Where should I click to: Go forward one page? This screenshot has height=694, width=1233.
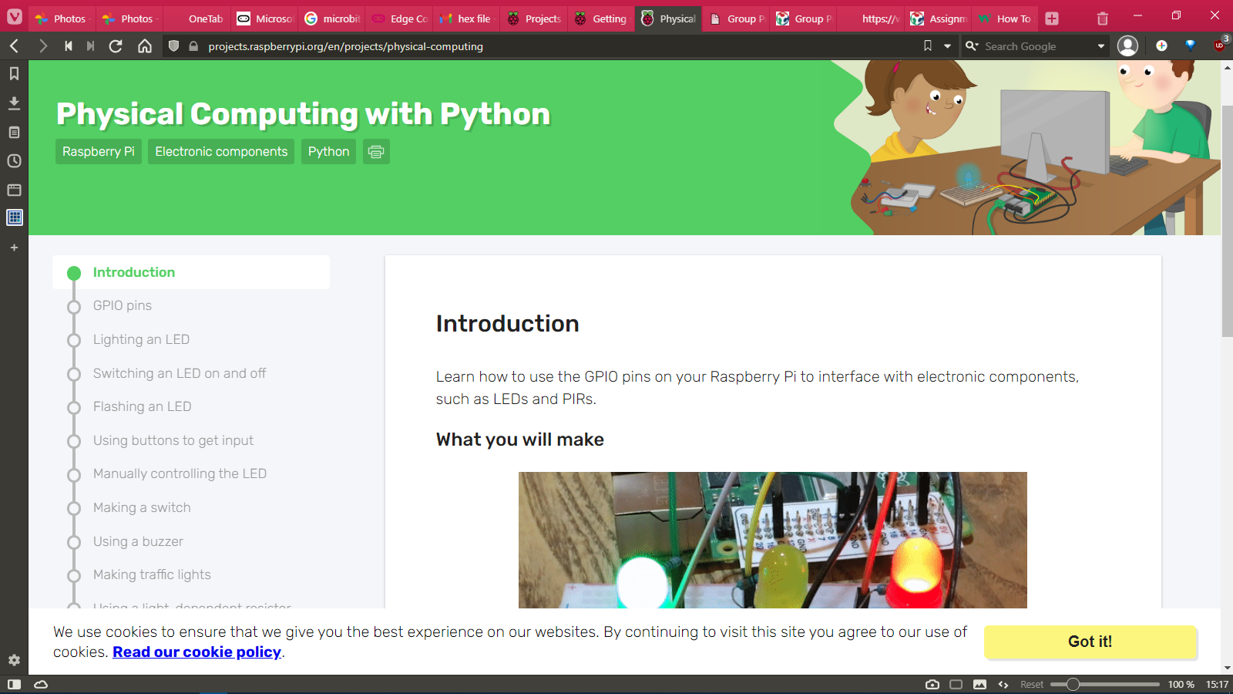pos(43,46)
